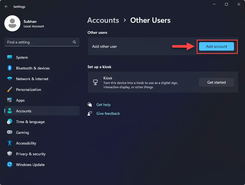
Task: Open Privacy & security settings
Action: point(42,154)
